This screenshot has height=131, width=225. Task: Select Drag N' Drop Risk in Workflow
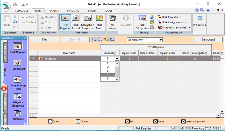[x=18, y=84]
